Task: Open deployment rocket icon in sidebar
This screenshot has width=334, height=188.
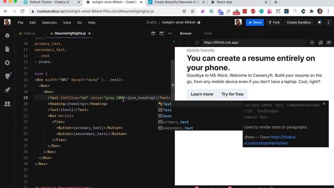Action: tap(7, 90)
